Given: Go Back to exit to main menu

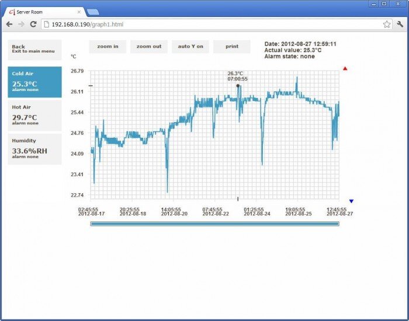Looking at the screenshot, I should 34,49.
